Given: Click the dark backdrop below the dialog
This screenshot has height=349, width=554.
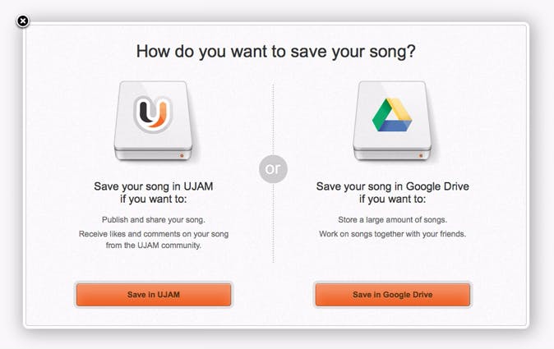Looking at the screenshot, I should tap(276, 340).
